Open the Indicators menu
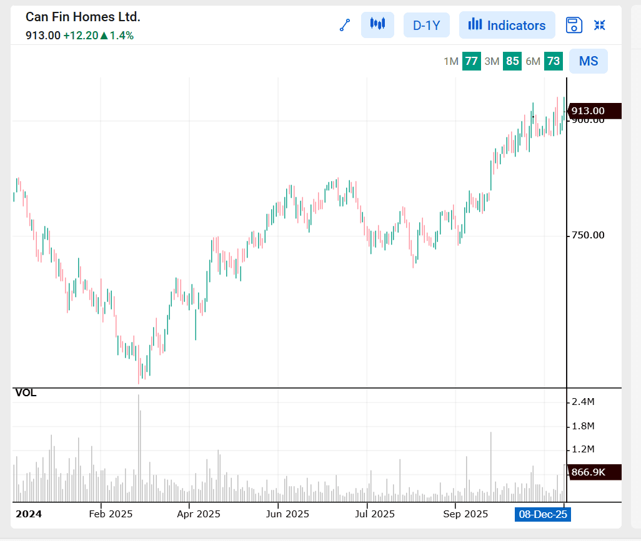641x541 pixels. tap(507, 25)
